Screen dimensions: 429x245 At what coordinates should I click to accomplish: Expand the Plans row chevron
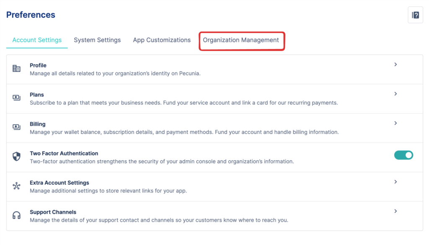[395, 94]
